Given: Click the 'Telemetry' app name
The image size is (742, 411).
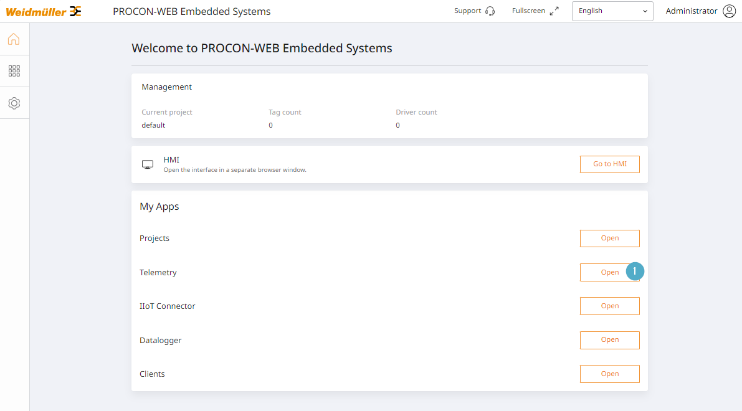Looking at the screenshot, I should tap(158, 272).
